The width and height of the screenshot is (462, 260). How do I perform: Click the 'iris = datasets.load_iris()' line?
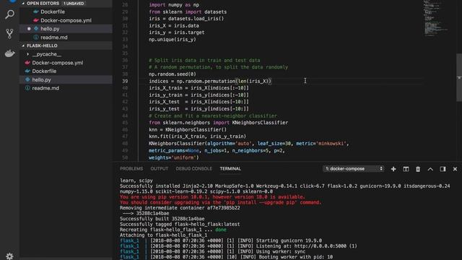[186, 19]
